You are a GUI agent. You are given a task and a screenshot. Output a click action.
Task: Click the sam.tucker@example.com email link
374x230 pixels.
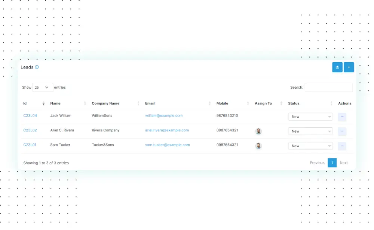(x=167, y=145)
